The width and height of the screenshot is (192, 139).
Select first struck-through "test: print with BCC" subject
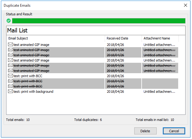point(28,81)
